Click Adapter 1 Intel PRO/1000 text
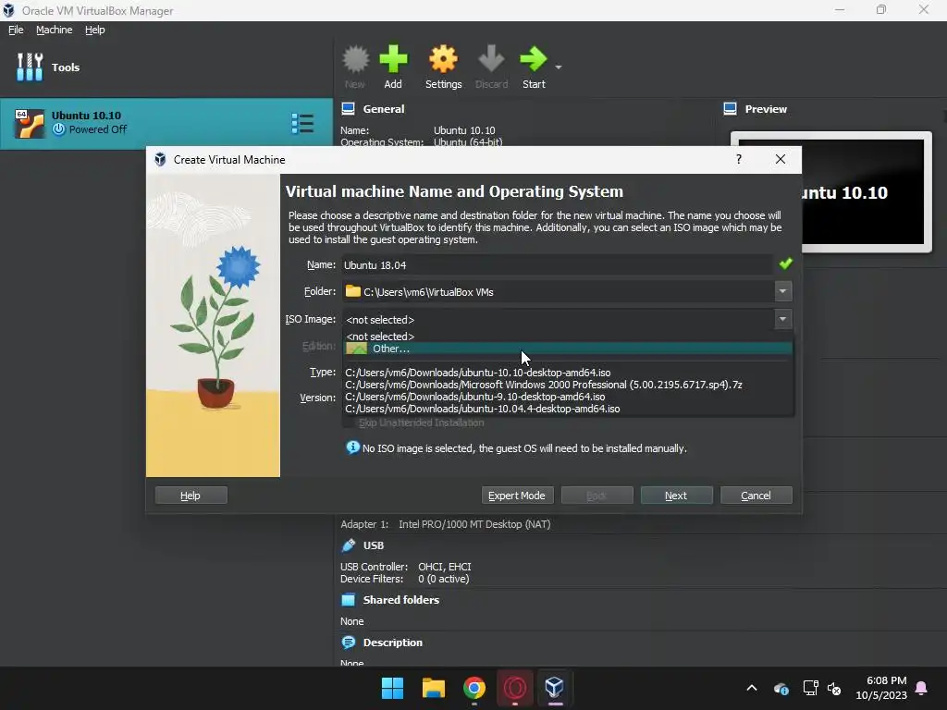The image size is (947, 710). pyautogui.click(x=446, y=524)
